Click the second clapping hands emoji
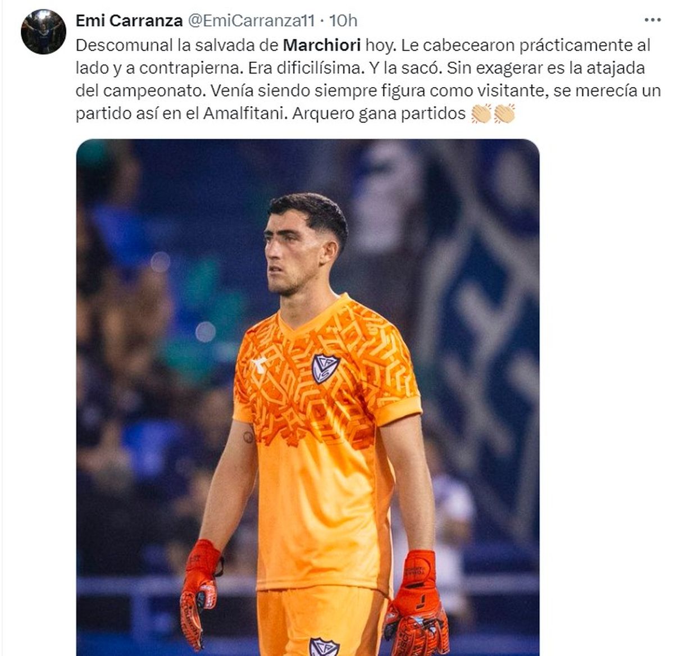Screen dimensions: 674x656 [x=504, y=114]
